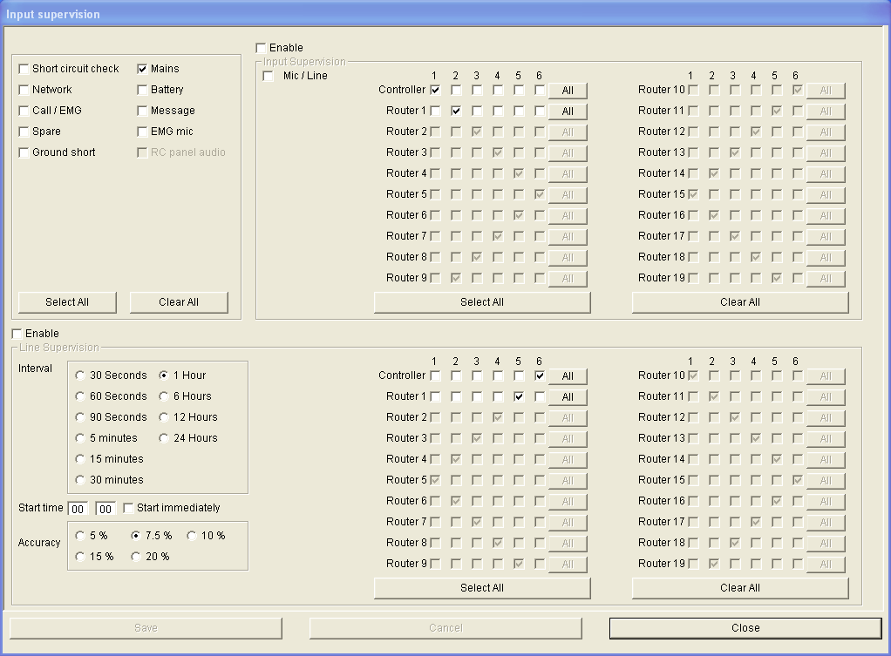Tick Router 1 line 2 in Line Supervision
The height and width of the screenshot is (656, 891).
456,396
